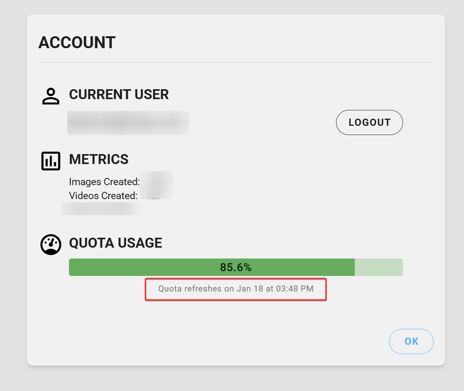Click the METRICS section heading

pyautogui.click(x=99, y=159)
